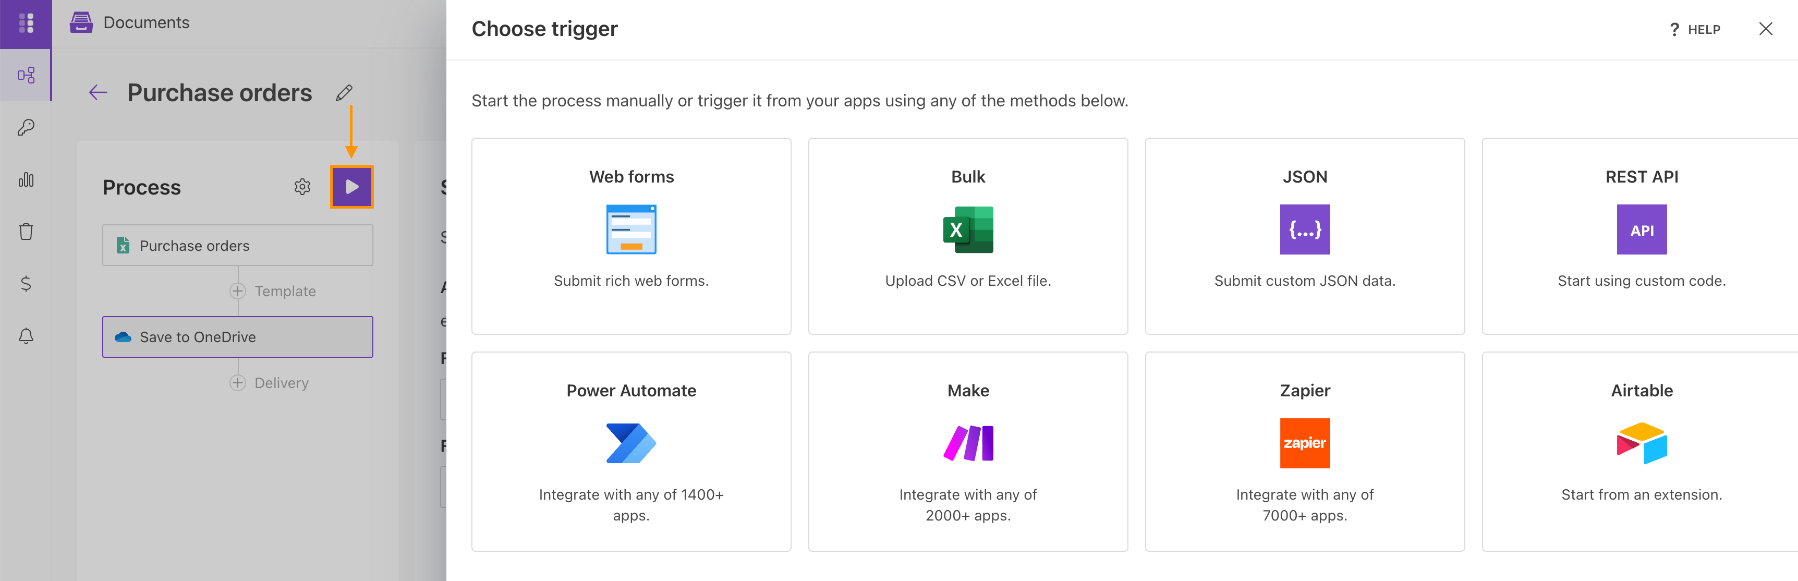Click the OneDrive cloud icon
This screenshot has width=1798, height=581.
point(123,336)
